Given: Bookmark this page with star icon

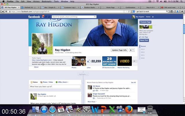Looking at the screenshot, I should [124, 12].
